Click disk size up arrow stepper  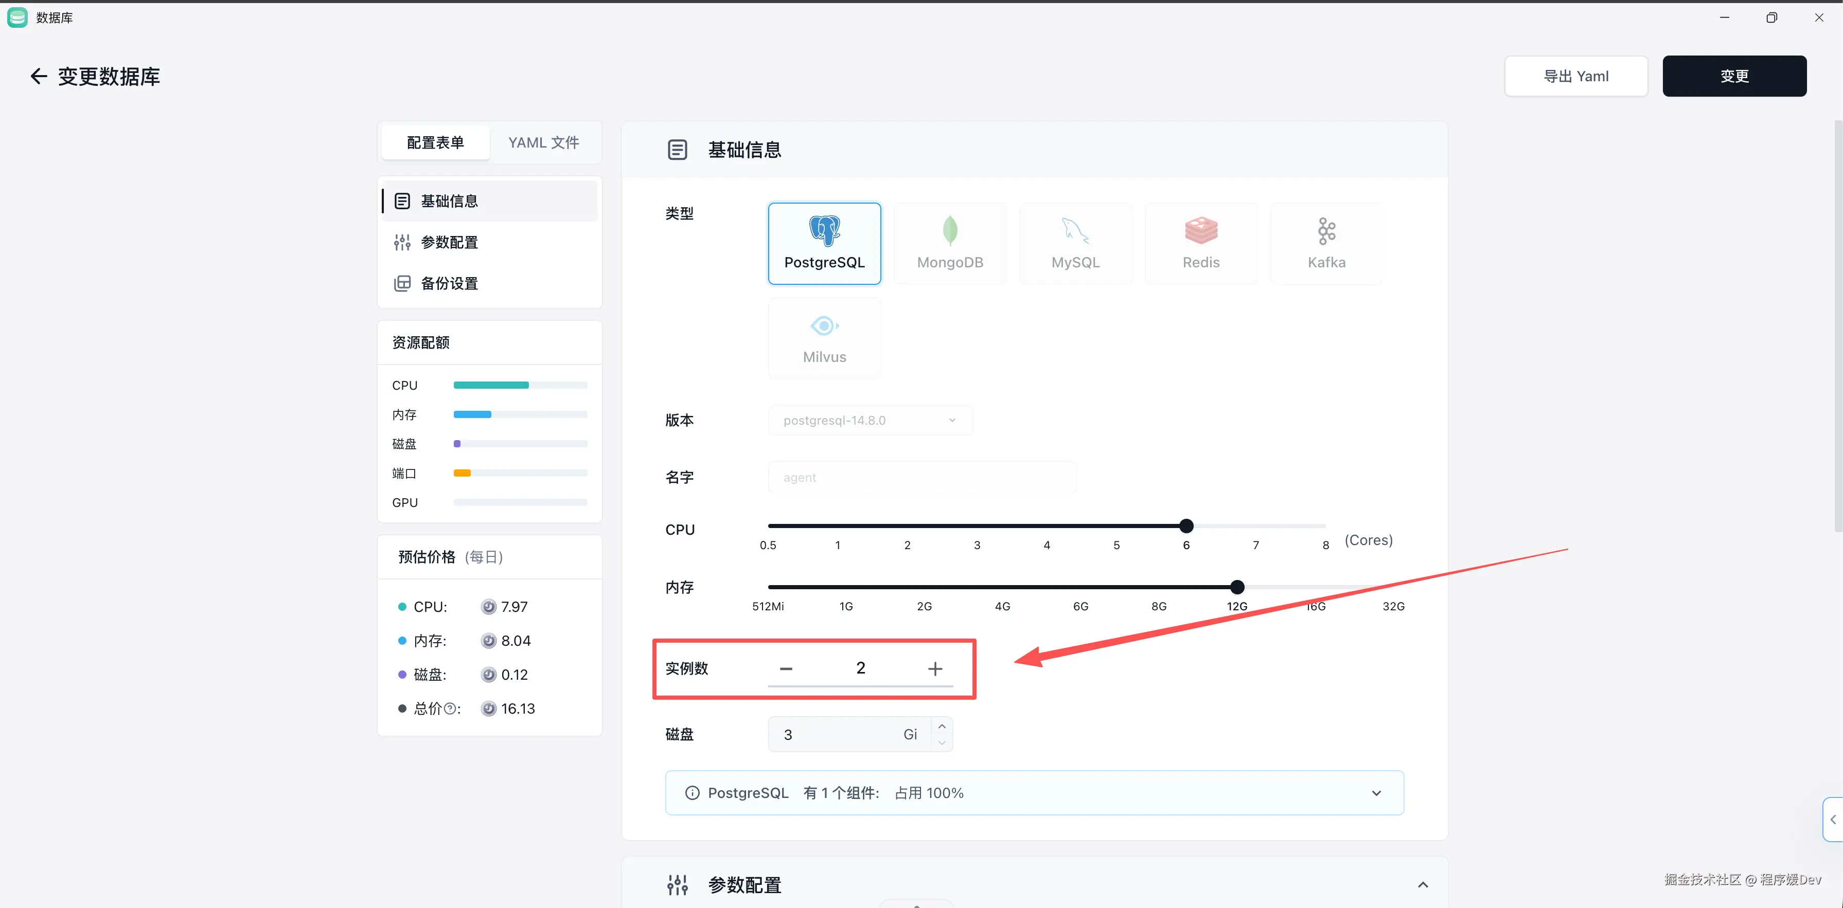tap(942, 727)
